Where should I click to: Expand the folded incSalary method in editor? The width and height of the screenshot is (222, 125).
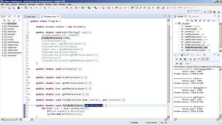29,69
